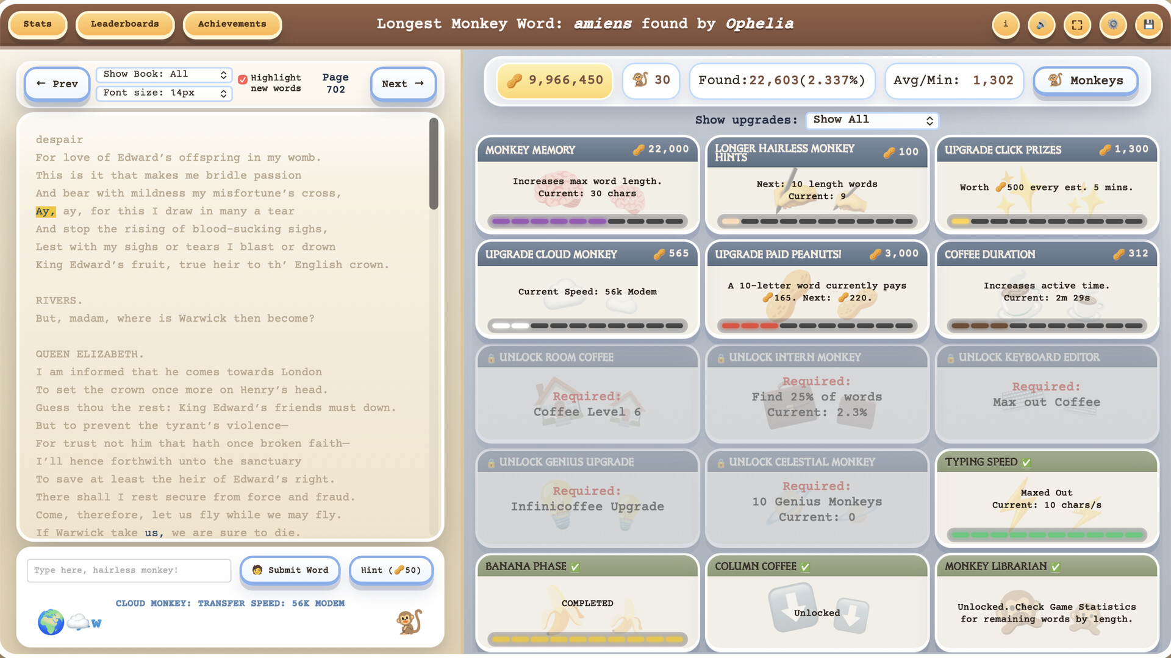The image size is (1171, 658).
Task: Click the Monkey Memory progress bar
Action: point(587,221)
